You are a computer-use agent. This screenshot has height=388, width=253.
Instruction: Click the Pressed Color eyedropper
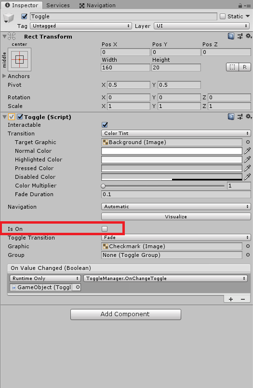click(247, 168)
